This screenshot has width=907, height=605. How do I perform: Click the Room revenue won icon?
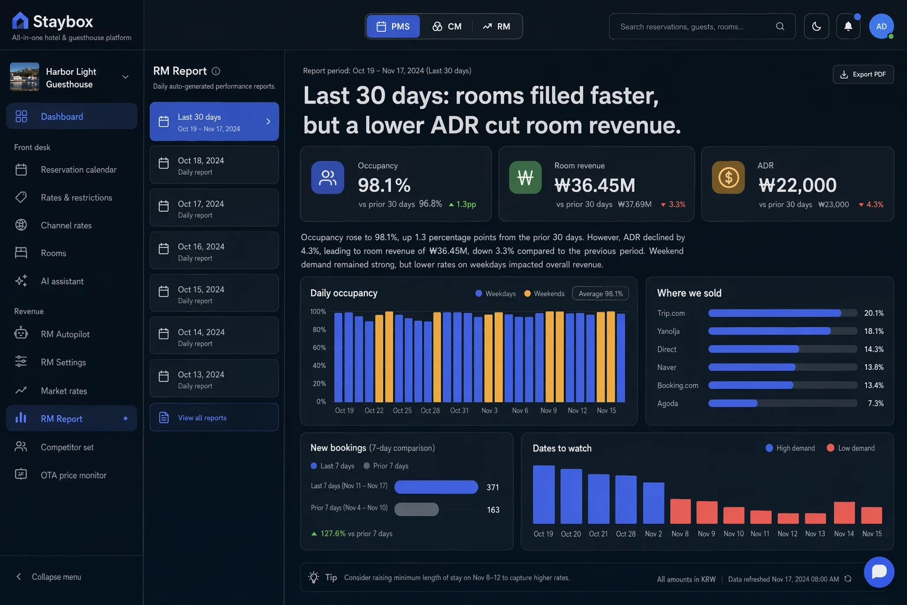tap(526, 177)
